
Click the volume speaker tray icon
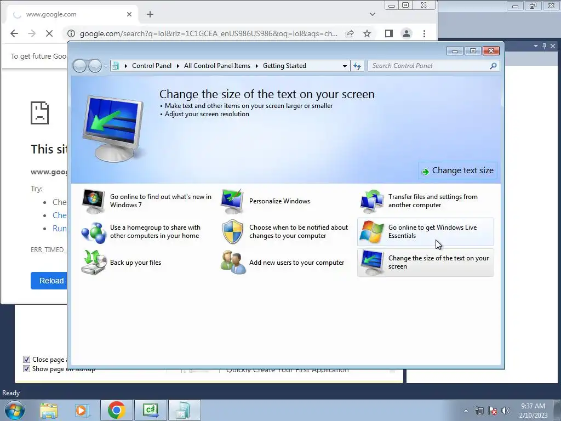point(506,411)
